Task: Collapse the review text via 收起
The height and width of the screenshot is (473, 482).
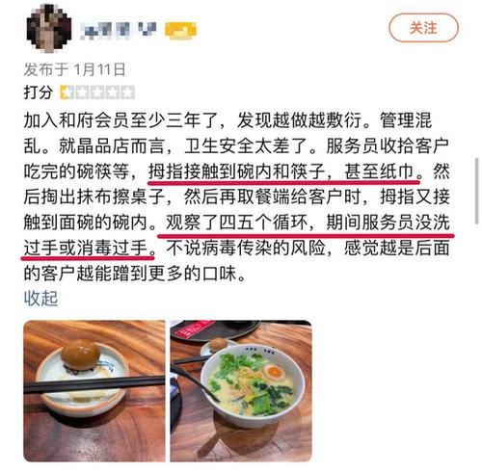Action: click(40, 299)
